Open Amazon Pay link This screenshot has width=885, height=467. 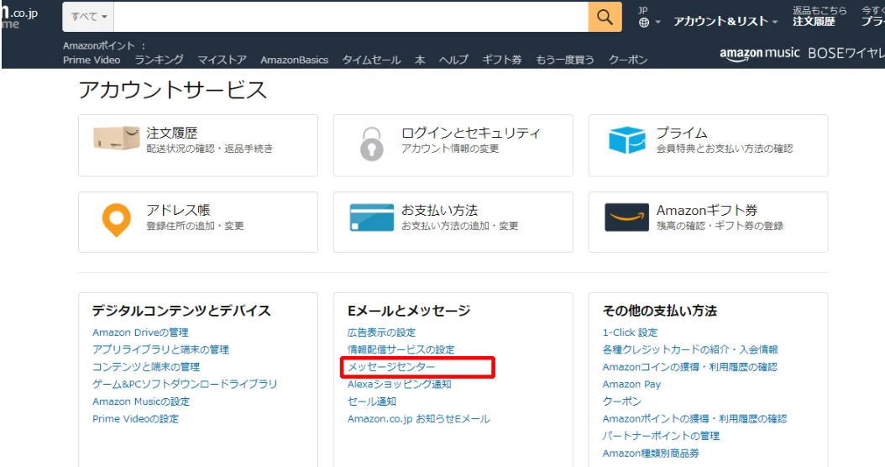631,385
